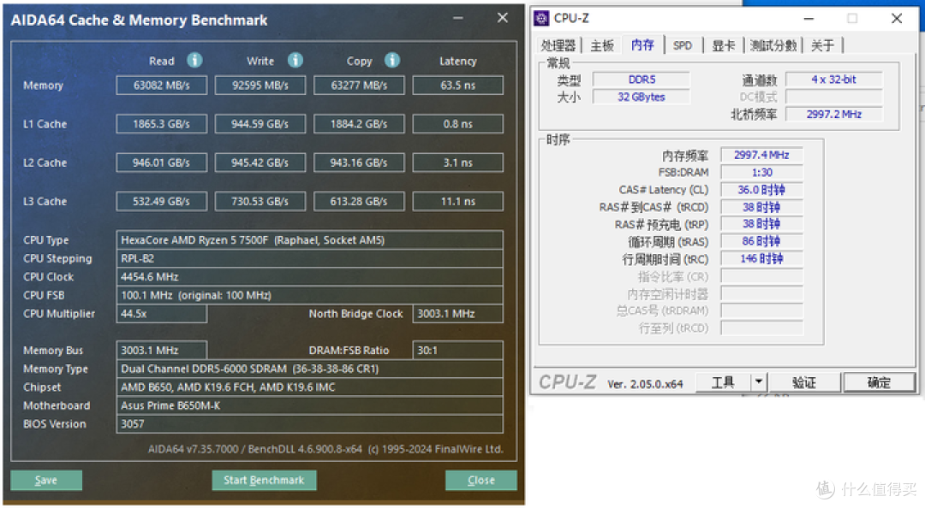Click BIOS Version field 3057
Screen dimensions: 925x508
[x=310, y=423]
